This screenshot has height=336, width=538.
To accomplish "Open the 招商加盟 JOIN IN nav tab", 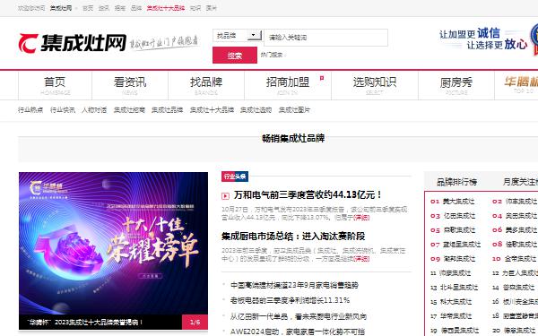I will point(288,85).
